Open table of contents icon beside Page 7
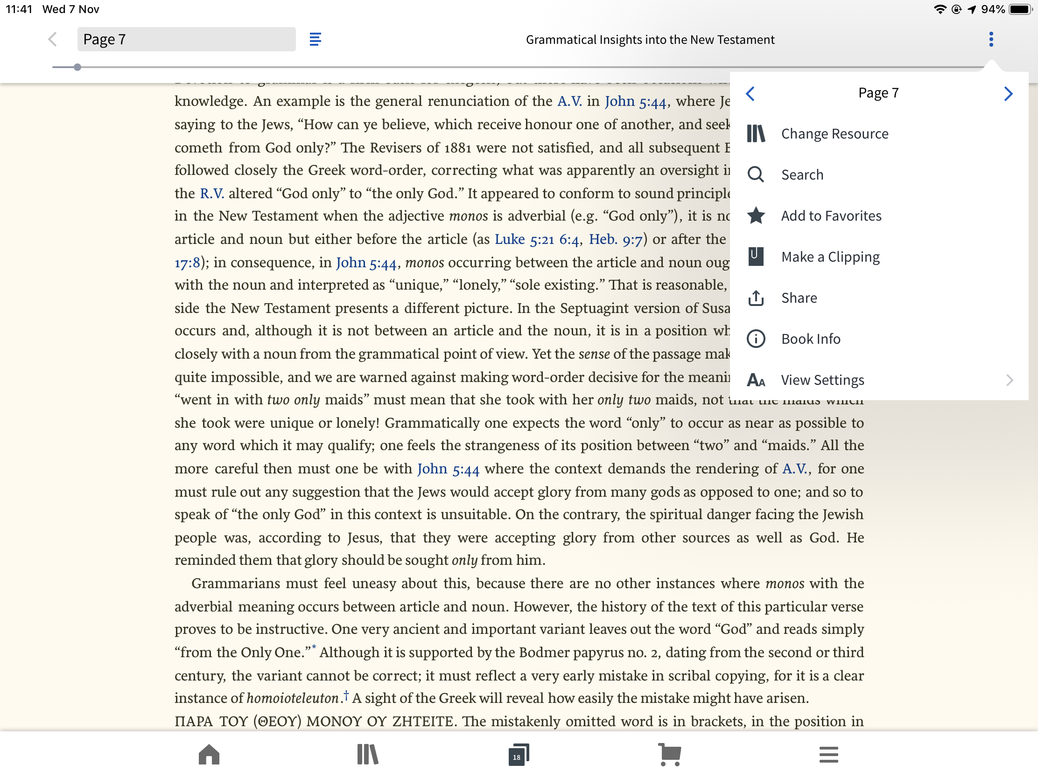Viewport: 1038px width, 778px height. coord(316,39)
